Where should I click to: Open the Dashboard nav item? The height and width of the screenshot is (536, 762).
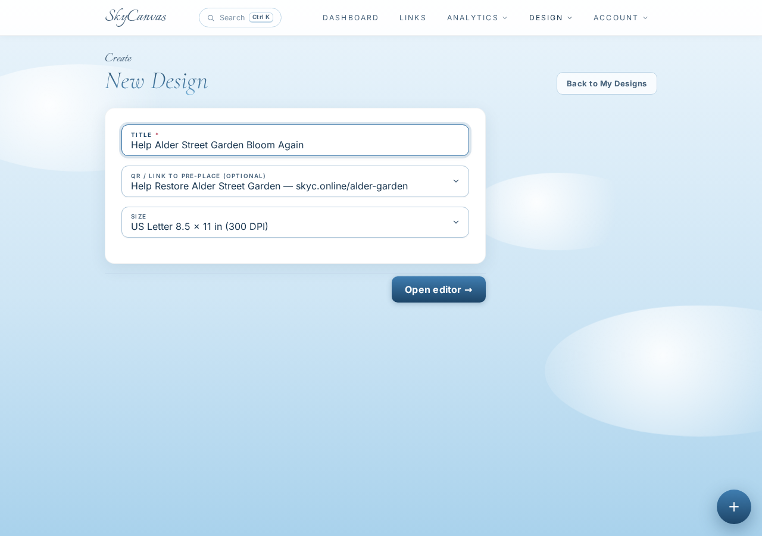coord(351,18)
